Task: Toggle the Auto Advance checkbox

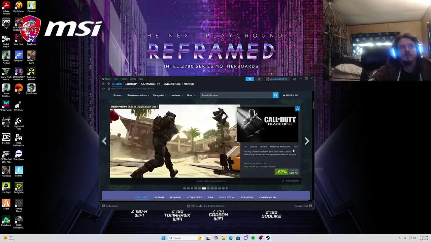Action: 283,181
